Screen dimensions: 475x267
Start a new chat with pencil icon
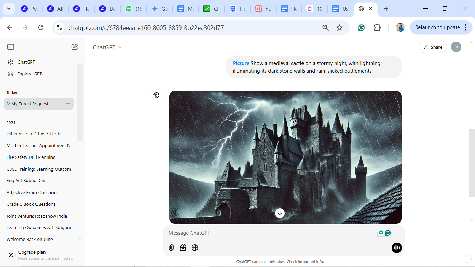pyautogui.click(x=74, y=47)
